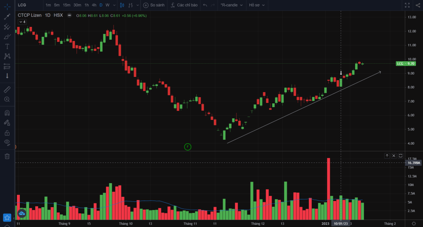Expand the time interval dropdown arrow
This screenshot has height=227, width=423.
pos(114,5)
